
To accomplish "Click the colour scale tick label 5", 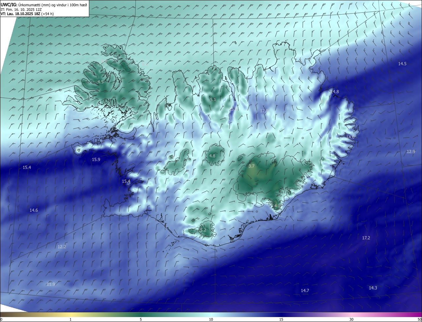I will [141, 319].
